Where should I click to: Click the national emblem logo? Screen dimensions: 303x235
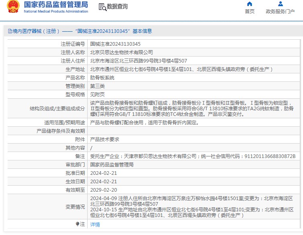coord(13,6)
